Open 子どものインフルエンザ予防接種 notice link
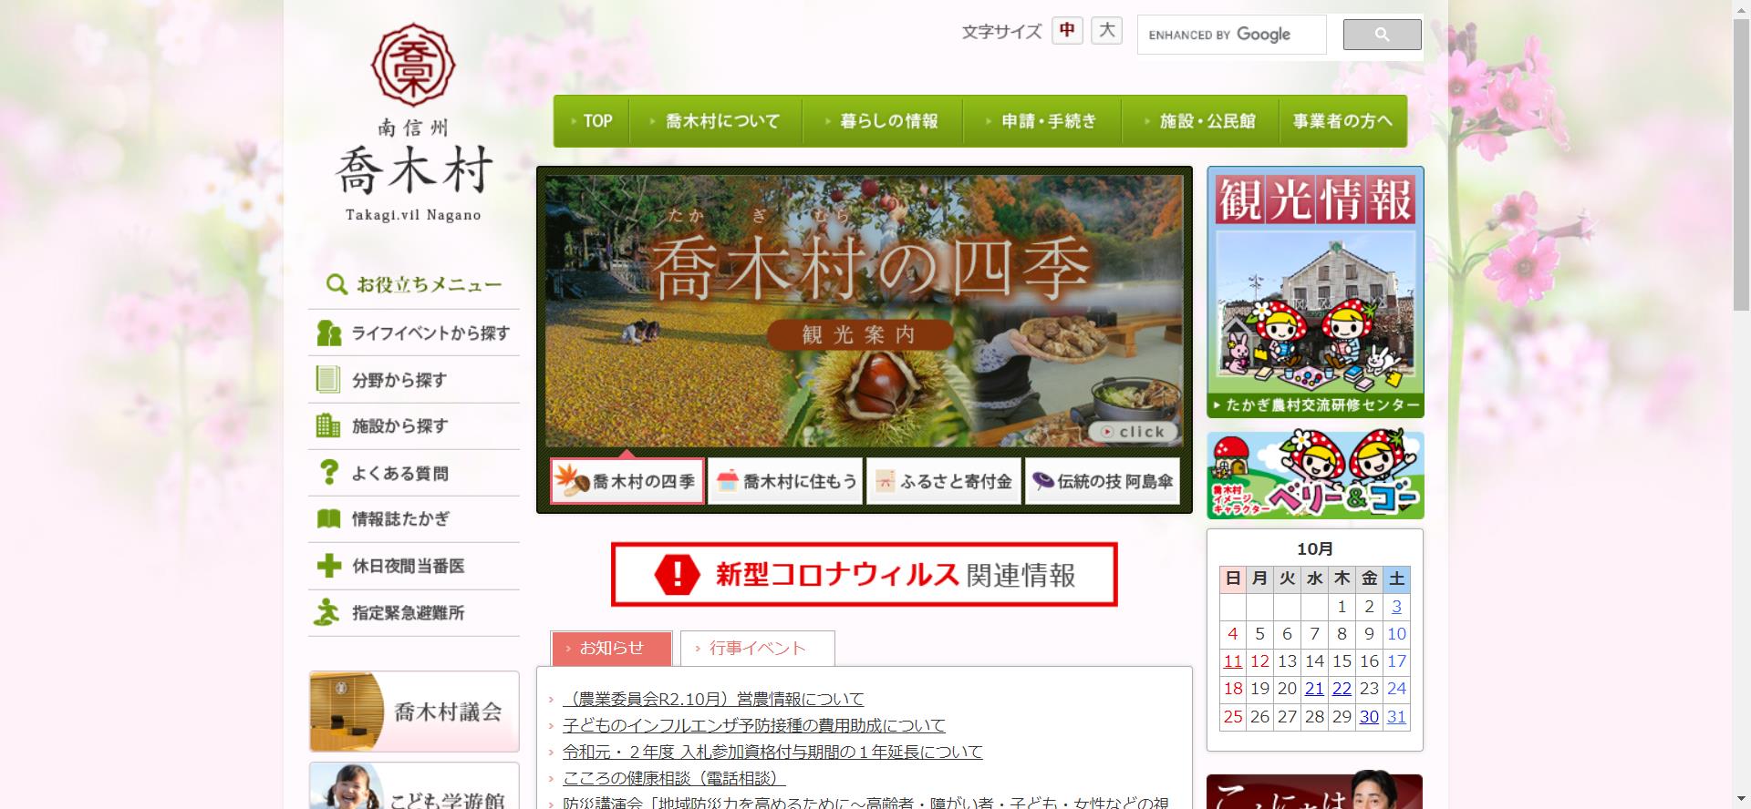The image size is (1751, 809). click(753, 725)
